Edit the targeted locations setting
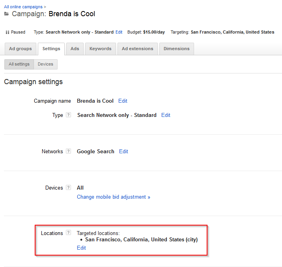 (x=81, y=248)
